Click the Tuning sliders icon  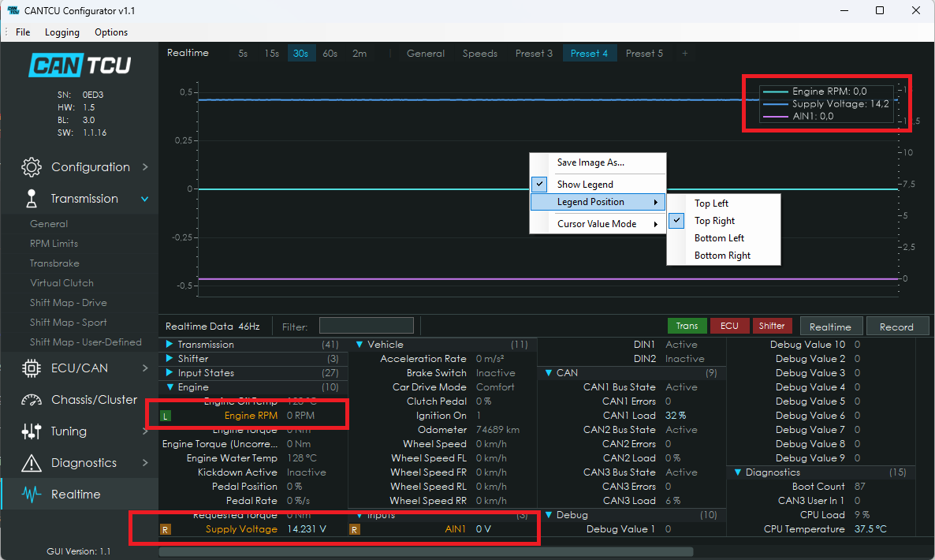[x=31, y=431]
